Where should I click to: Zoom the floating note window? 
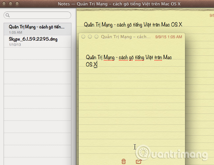96,37
